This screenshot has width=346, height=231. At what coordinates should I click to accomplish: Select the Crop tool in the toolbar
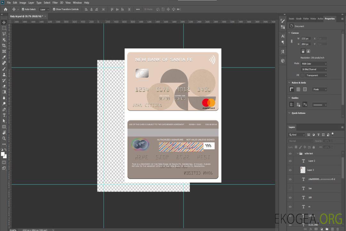pyautogui.click(x=4, y=46)
